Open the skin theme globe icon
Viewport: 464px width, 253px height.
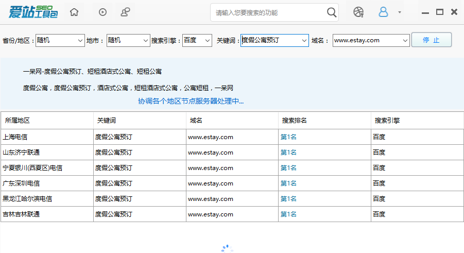click(358, 12)
